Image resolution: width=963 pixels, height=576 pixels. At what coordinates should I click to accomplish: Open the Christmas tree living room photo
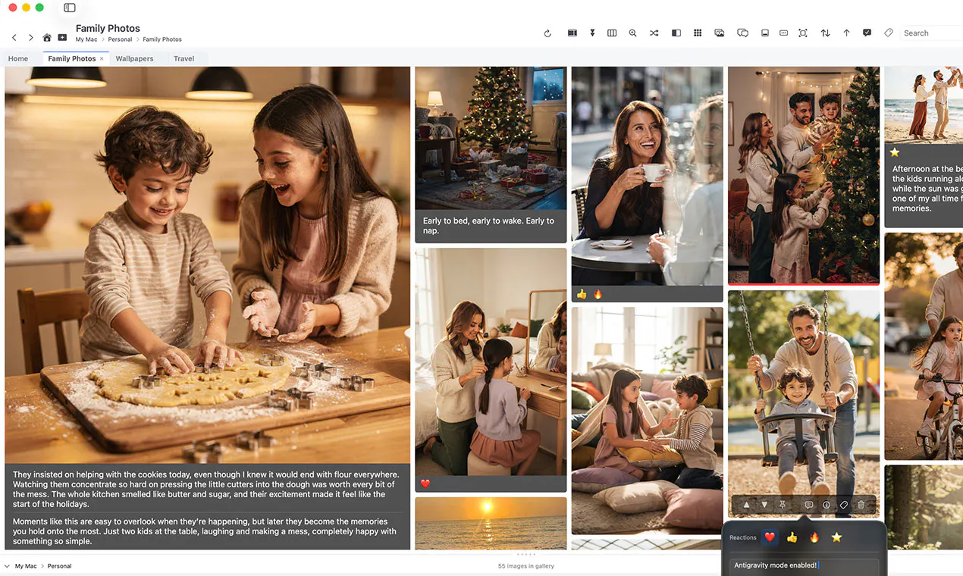pyautogui.click(x=491, y=138)
